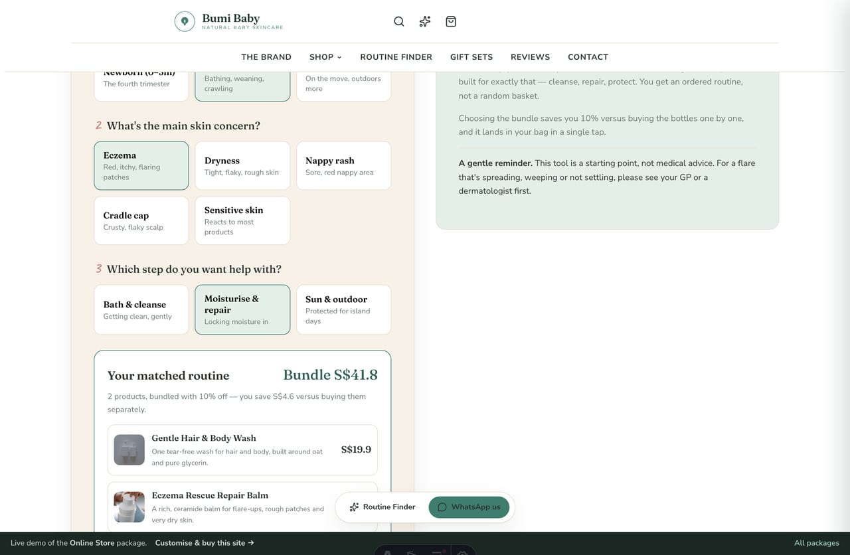Click the sparkle icon in Routine Finder pill
Viewport: 850px width, 555px height.
355,507
